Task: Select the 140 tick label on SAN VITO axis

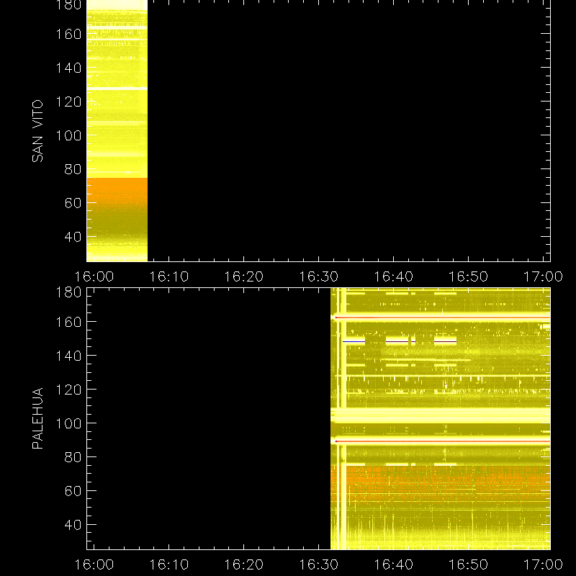Action: pos(68,68)
